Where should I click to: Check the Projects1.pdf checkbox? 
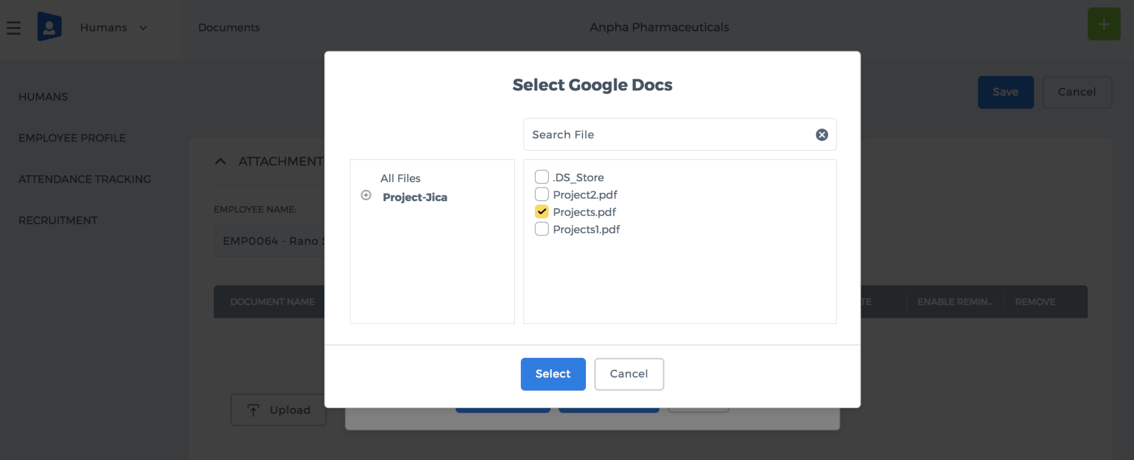click(542, 229)
